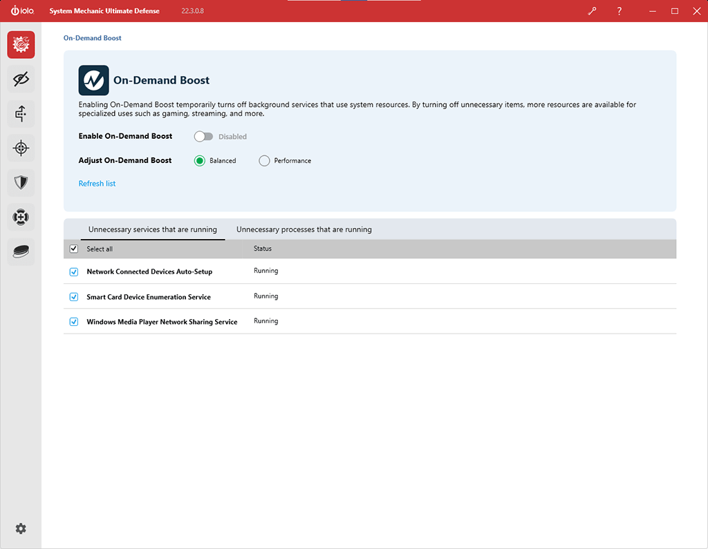Image resolution: width=708 pixels, height=549 pixels.
Task: Open help via the question mark icon
Action: 619,11
